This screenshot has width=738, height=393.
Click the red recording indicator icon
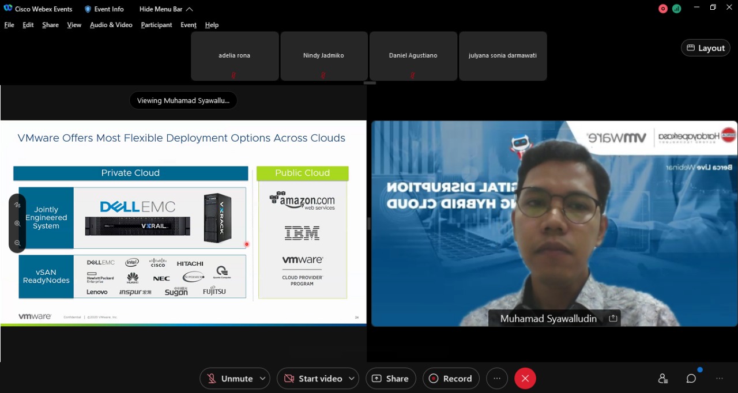663,9
